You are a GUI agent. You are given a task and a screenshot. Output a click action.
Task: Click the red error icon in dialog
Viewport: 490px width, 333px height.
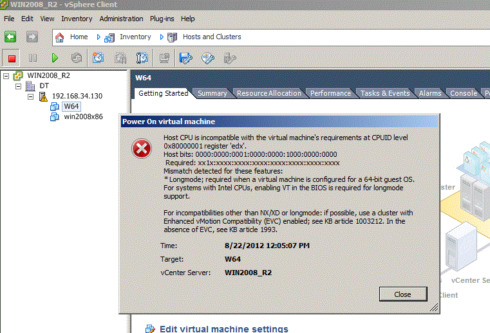[142, 148]
